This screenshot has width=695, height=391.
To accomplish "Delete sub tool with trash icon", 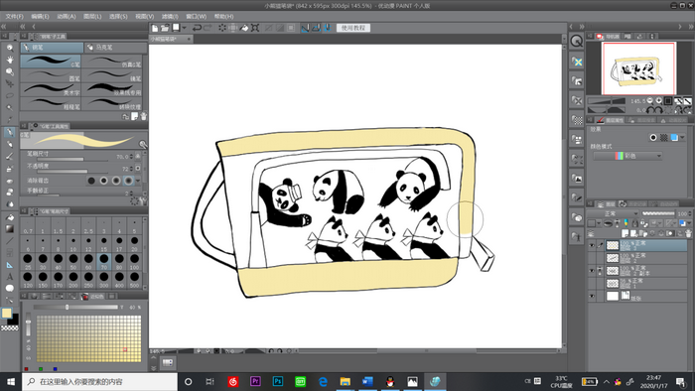I will pos(143,116).
